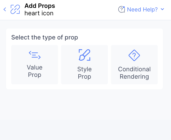Screen dimensions: 171x140
Task: Expand the Need Help dropdown chevron
Action: coord(162,9)
